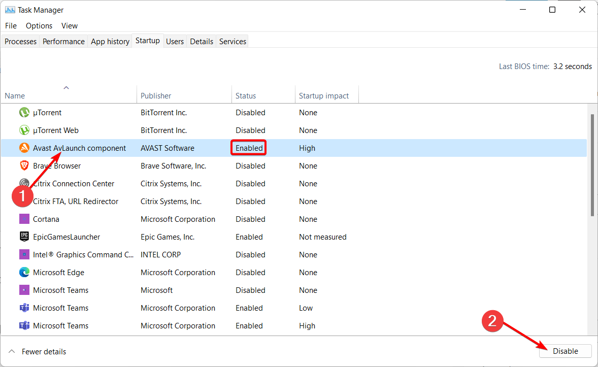Switch to the Performance tab

pos(63,41)
